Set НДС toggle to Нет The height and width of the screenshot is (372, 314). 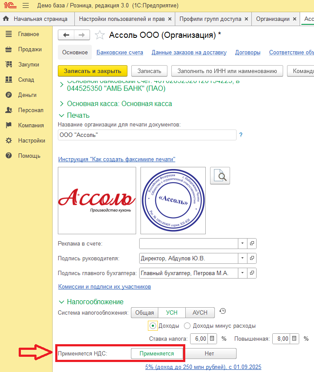click(210, 353)
